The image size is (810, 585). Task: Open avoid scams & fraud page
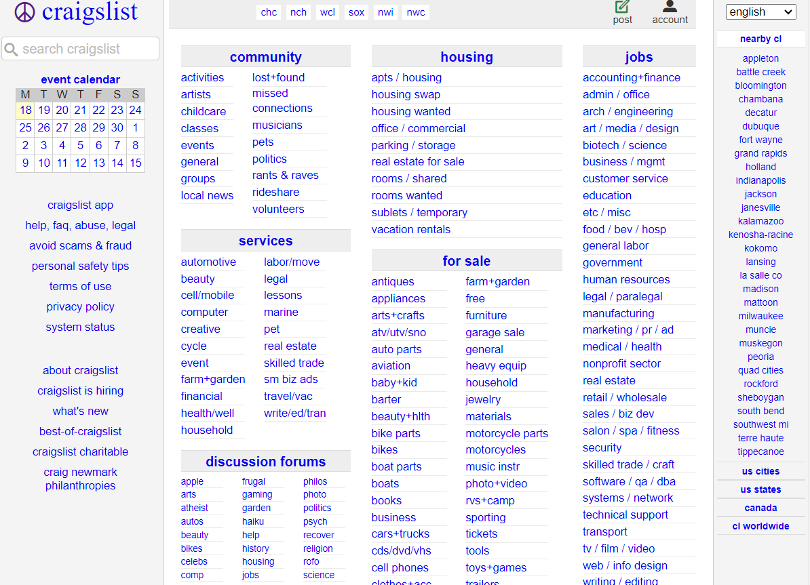(x=81, y=246)
